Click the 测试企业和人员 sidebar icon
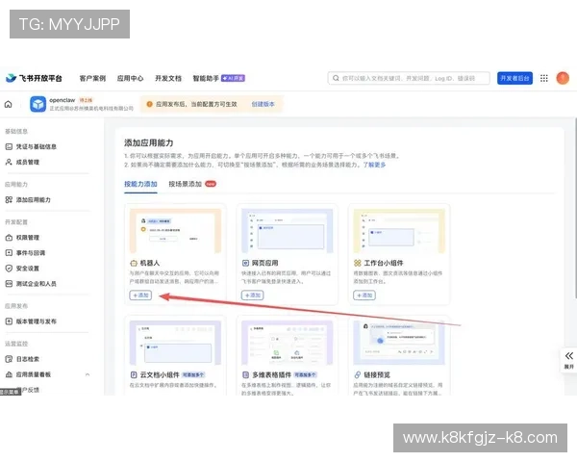Screen dimensions: 577x462 [9, 284]
